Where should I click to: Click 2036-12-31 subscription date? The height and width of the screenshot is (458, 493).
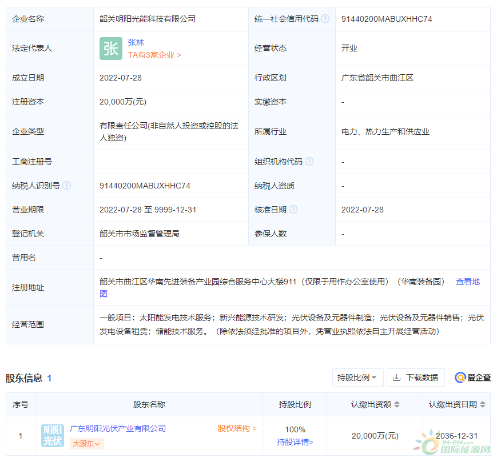pos(457,436)
